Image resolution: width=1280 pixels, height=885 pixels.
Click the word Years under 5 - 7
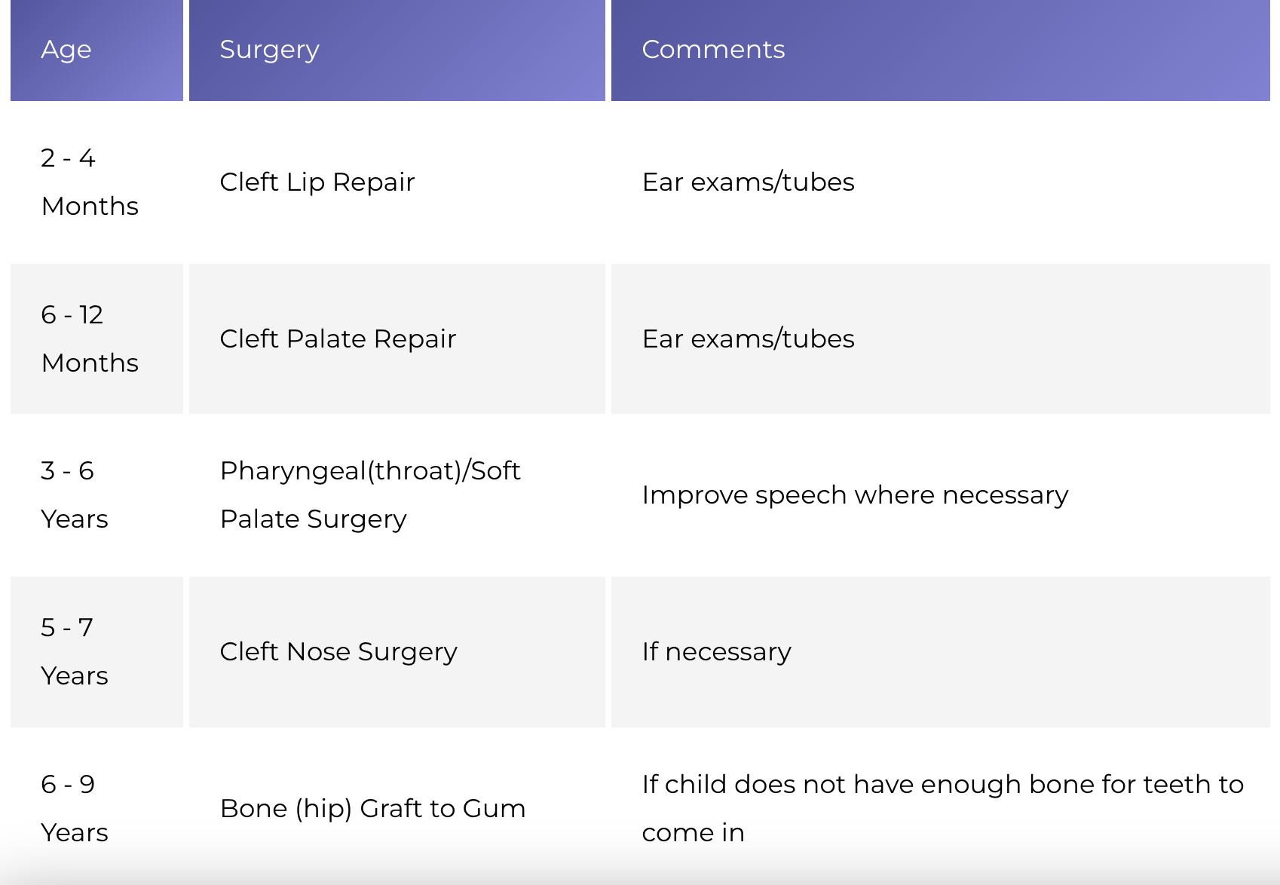click(75, 675)
